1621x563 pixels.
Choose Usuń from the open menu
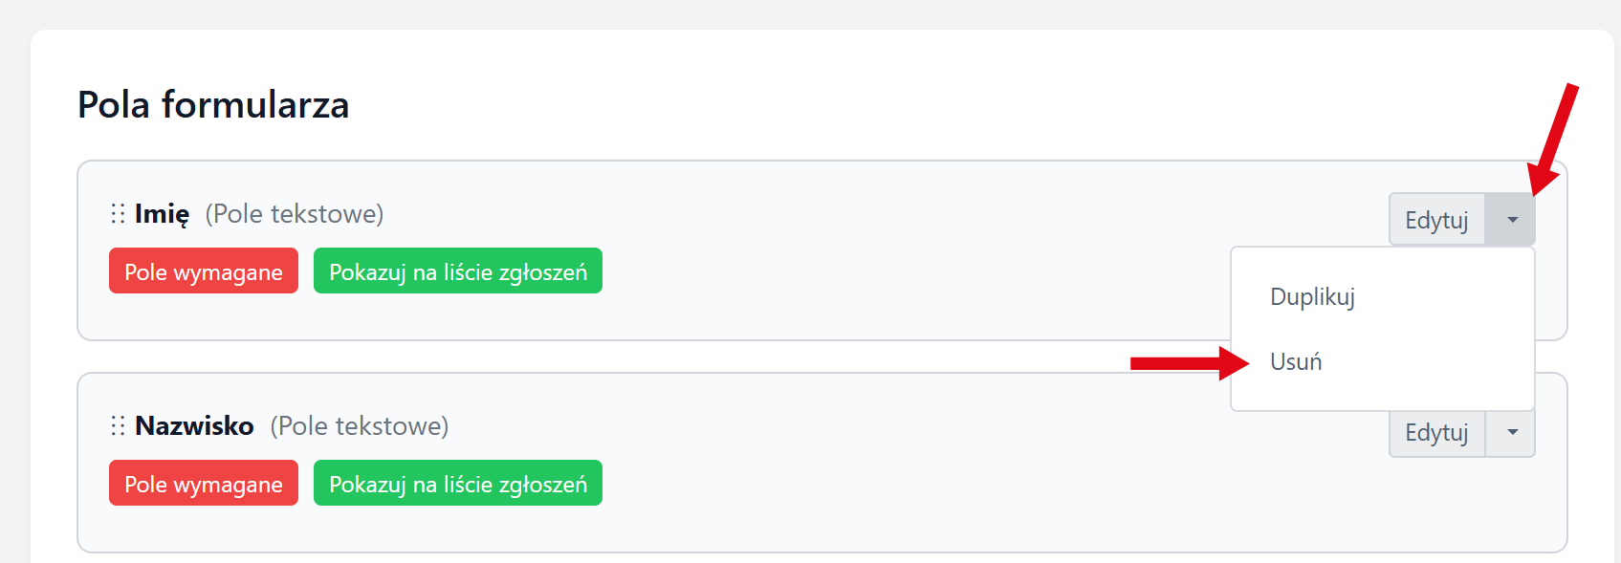tap(1296, 362)
